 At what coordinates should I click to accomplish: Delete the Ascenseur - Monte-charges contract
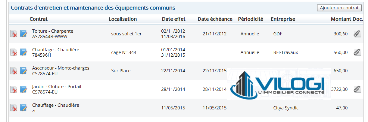point(14,71)
